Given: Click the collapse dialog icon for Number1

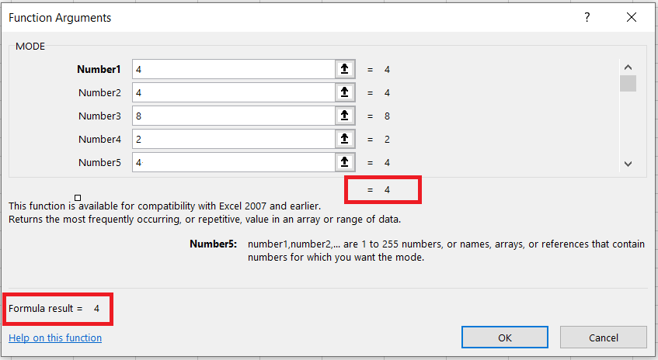Looking at the screenshot, I should (345, 69).
